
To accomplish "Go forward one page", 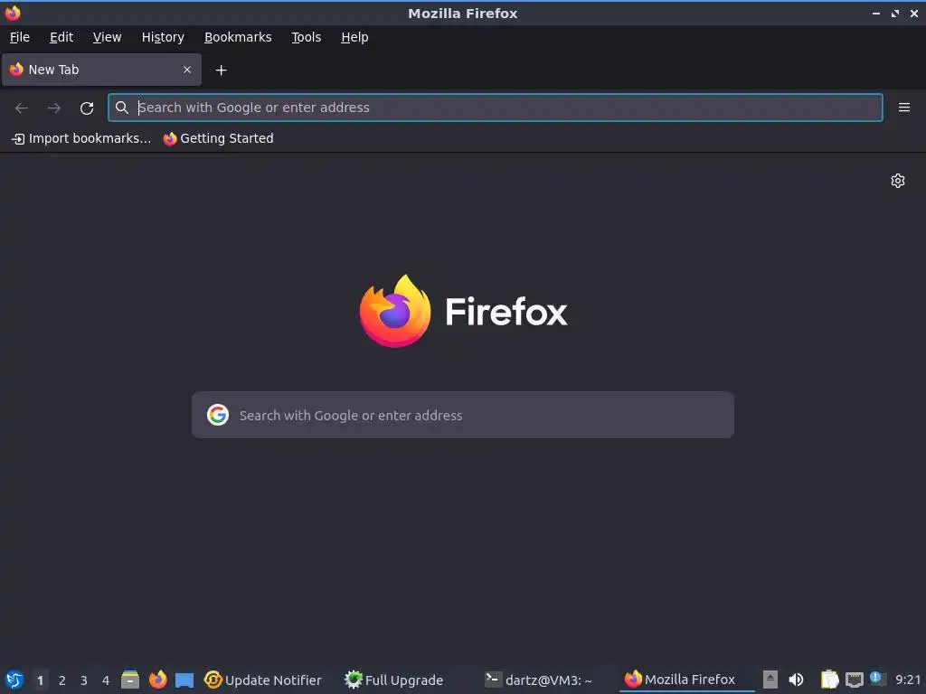I will (54, 108).
